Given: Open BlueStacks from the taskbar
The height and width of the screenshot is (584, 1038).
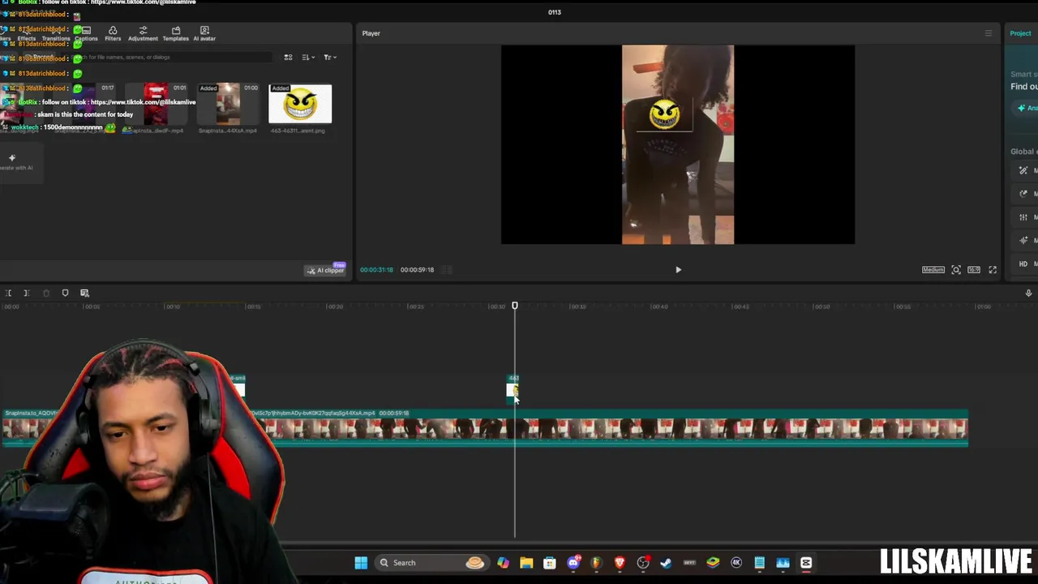Looking at the screenshot, I should tap(713, 563).
